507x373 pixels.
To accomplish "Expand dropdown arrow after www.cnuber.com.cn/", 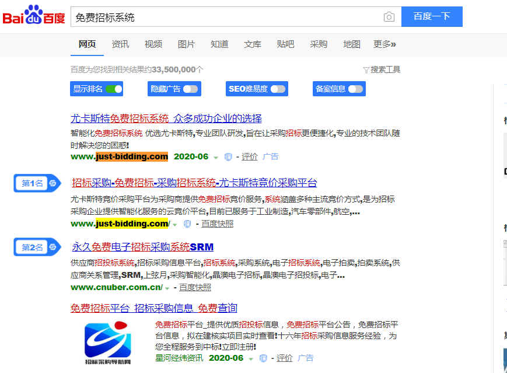I will (x=167, y=288).
